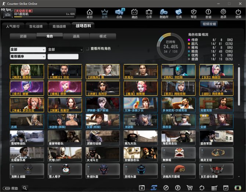The image size is (246, 192).
Task: Select the 露西亚 character card
Action: pos(178,121)
